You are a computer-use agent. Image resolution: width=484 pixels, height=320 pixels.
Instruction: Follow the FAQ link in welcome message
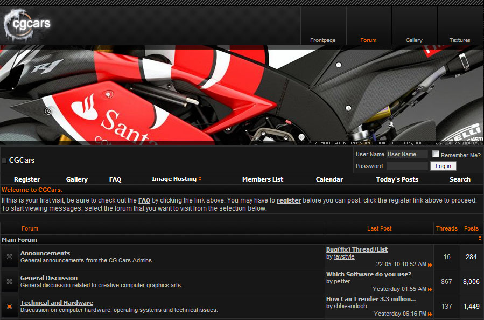(x=144, y=200)
